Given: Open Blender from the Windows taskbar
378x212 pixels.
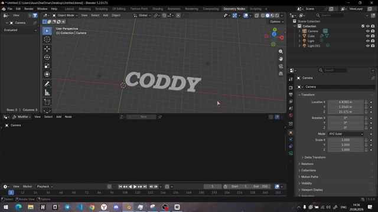Looking at the screenshot, I should click(129, 207).
